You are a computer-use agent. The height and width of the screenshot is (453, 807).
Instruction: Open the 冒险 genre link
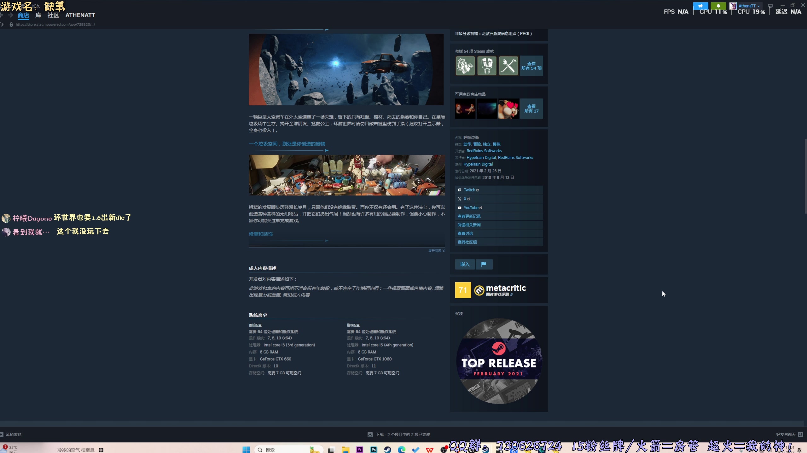(x=477, y=144)
